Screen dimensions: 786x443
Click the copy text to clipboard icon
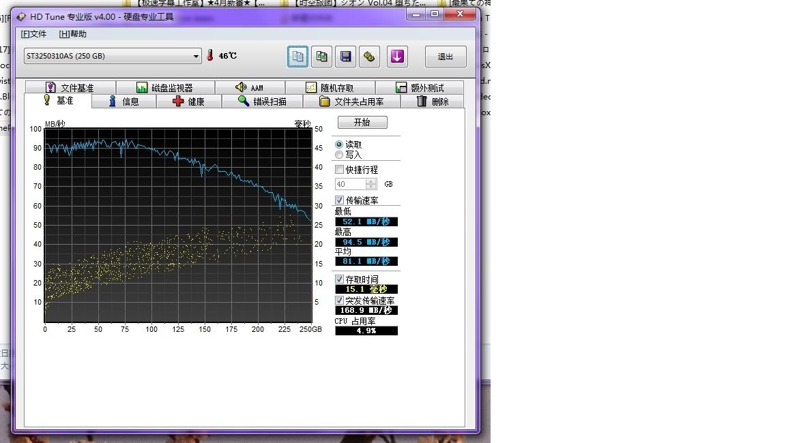pos(297,57)
